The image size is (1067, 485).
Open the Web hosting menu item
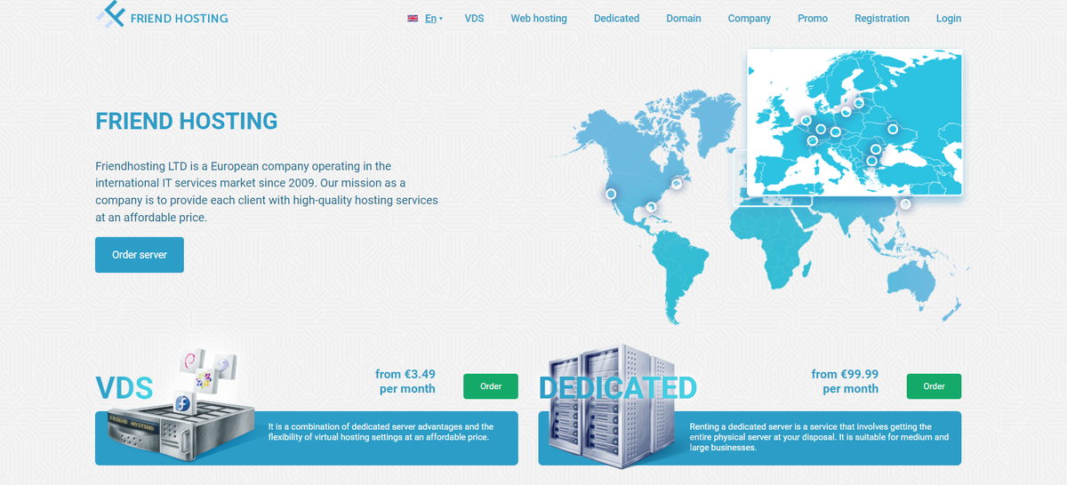click(539, 19)
